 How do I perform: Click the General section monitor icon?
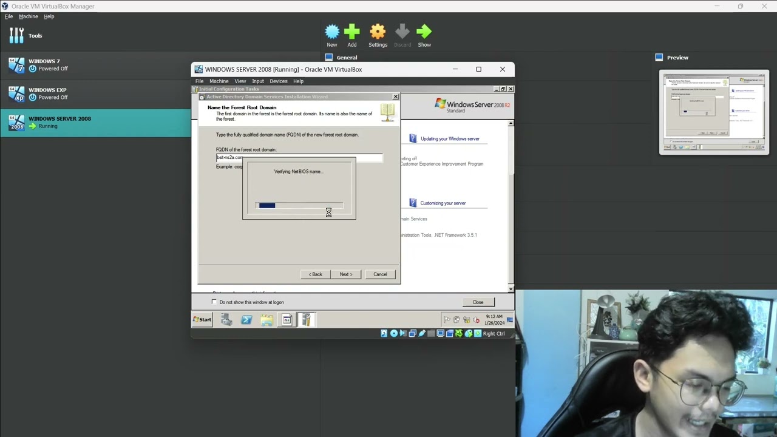329,58
